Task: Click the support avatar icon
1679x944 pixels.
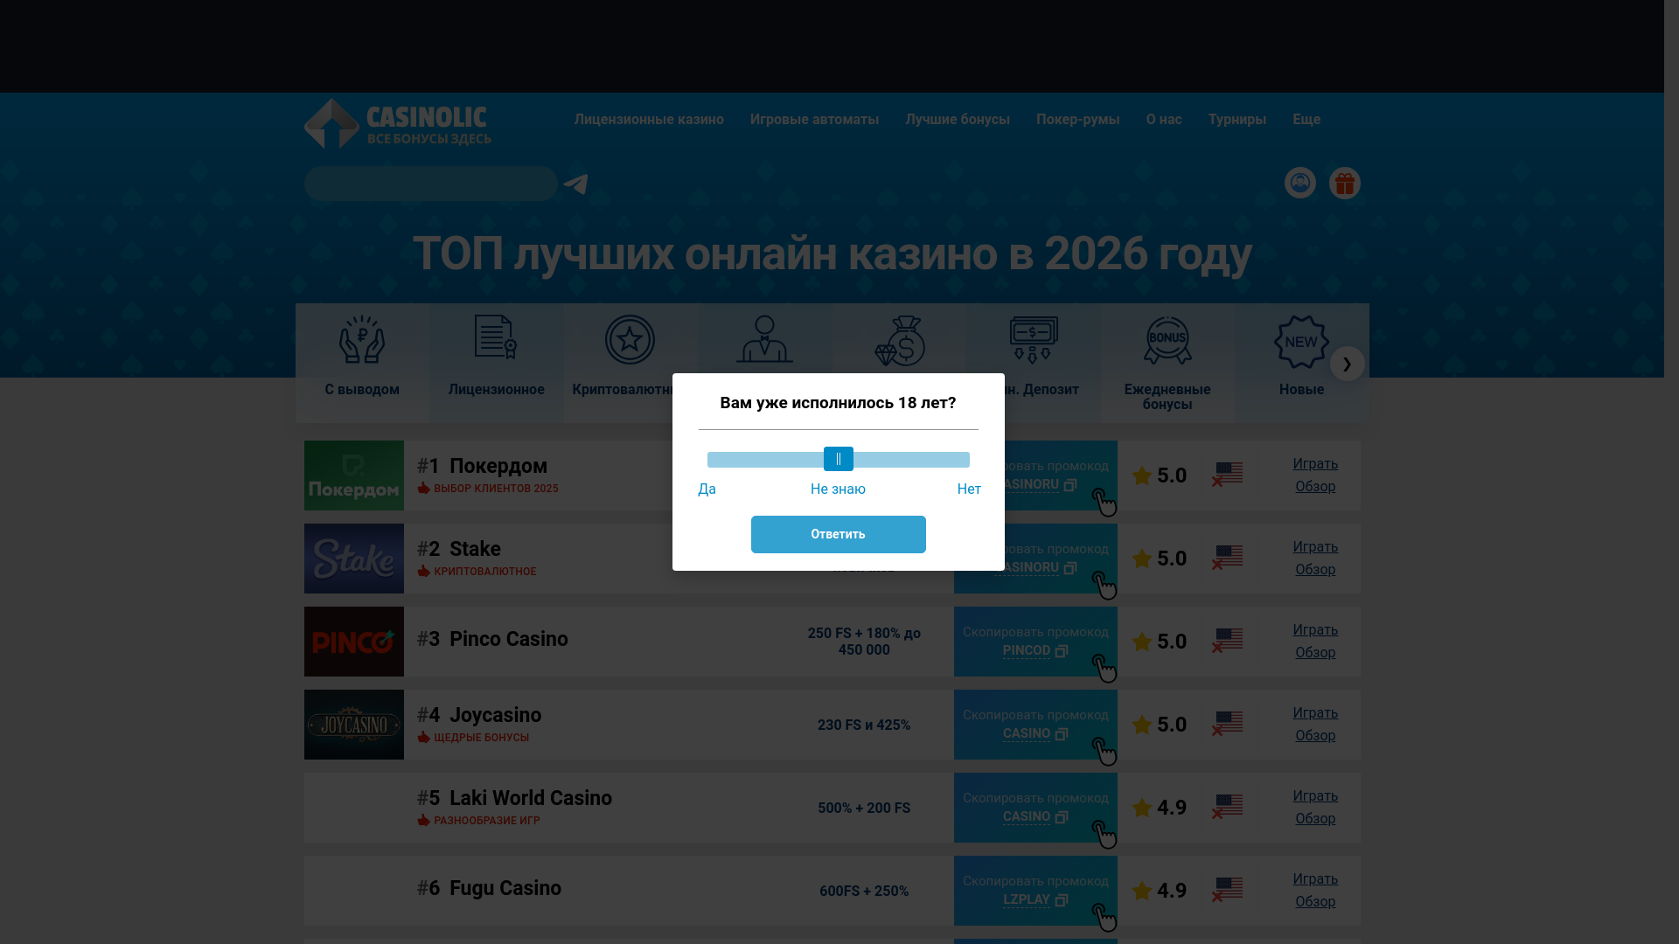Action: coord(1300,183)
